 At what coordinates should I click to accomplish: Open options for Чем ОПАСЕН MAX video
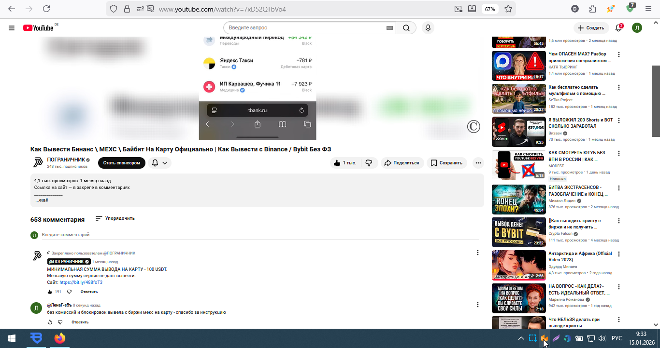point(619,54)
